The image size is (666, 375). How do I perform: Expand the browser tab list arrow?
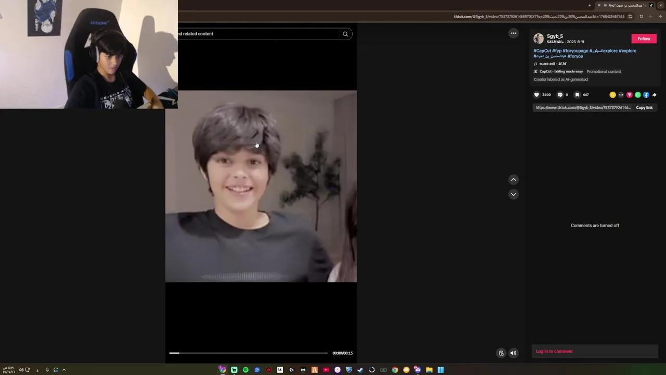click(x=660, y=5)
